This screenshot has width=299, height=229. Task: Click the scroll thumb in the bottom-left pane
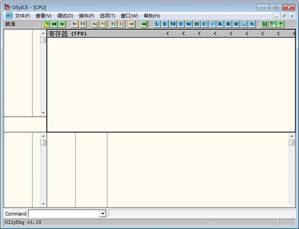coord(43,143)
